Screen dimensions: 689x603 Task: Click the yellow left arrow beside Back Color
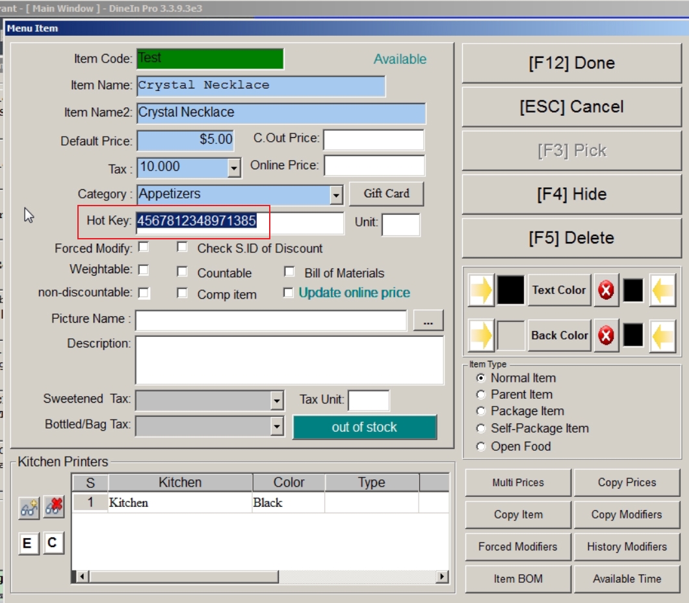pos(662,336)
